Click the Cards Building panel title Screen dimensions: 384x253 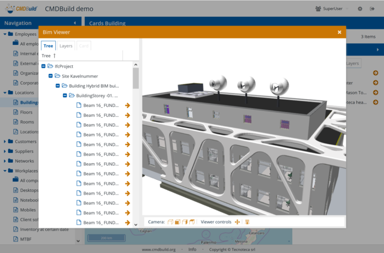pyautogui.click(x=107, y=23)
